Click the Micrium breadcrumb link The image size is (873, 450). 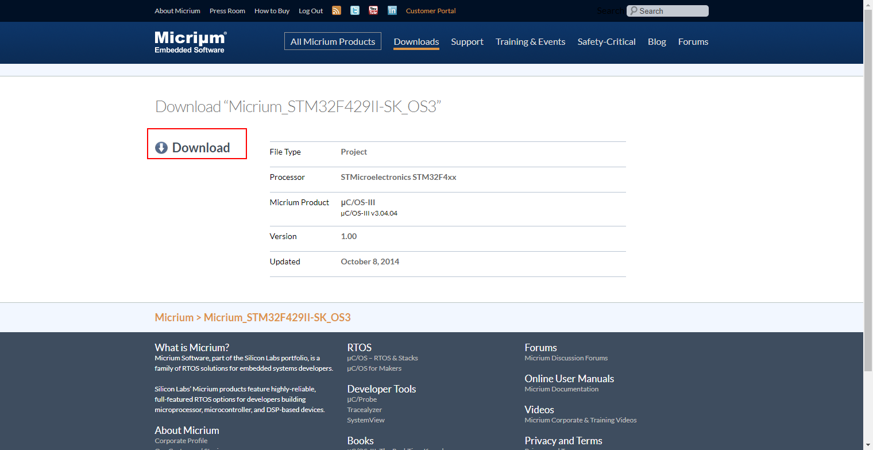pyautogui.click(x=174, y=318)
